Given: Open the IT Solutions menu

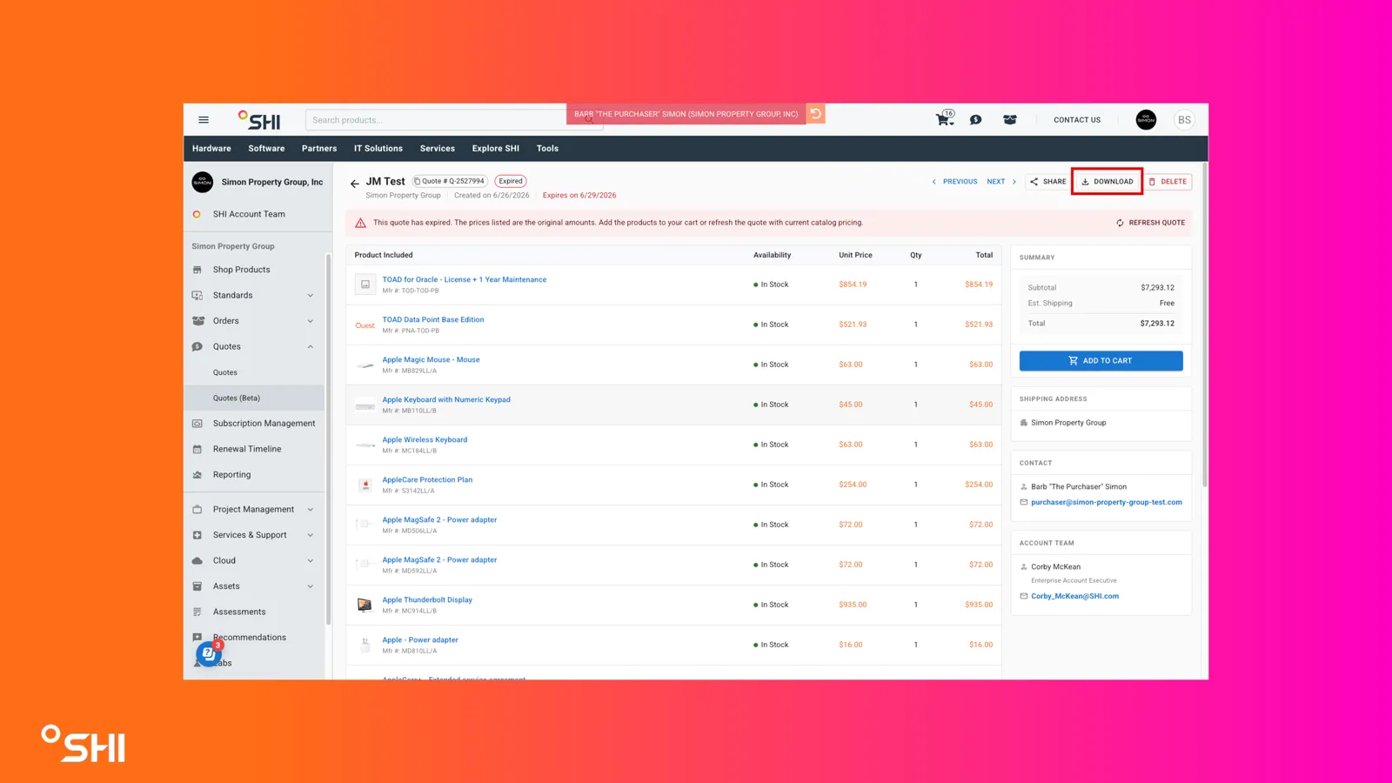Looking at the screenshot, I should click(x=378, y=149).
